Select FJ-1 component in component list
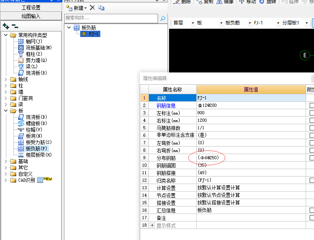 tap(90, 34)
